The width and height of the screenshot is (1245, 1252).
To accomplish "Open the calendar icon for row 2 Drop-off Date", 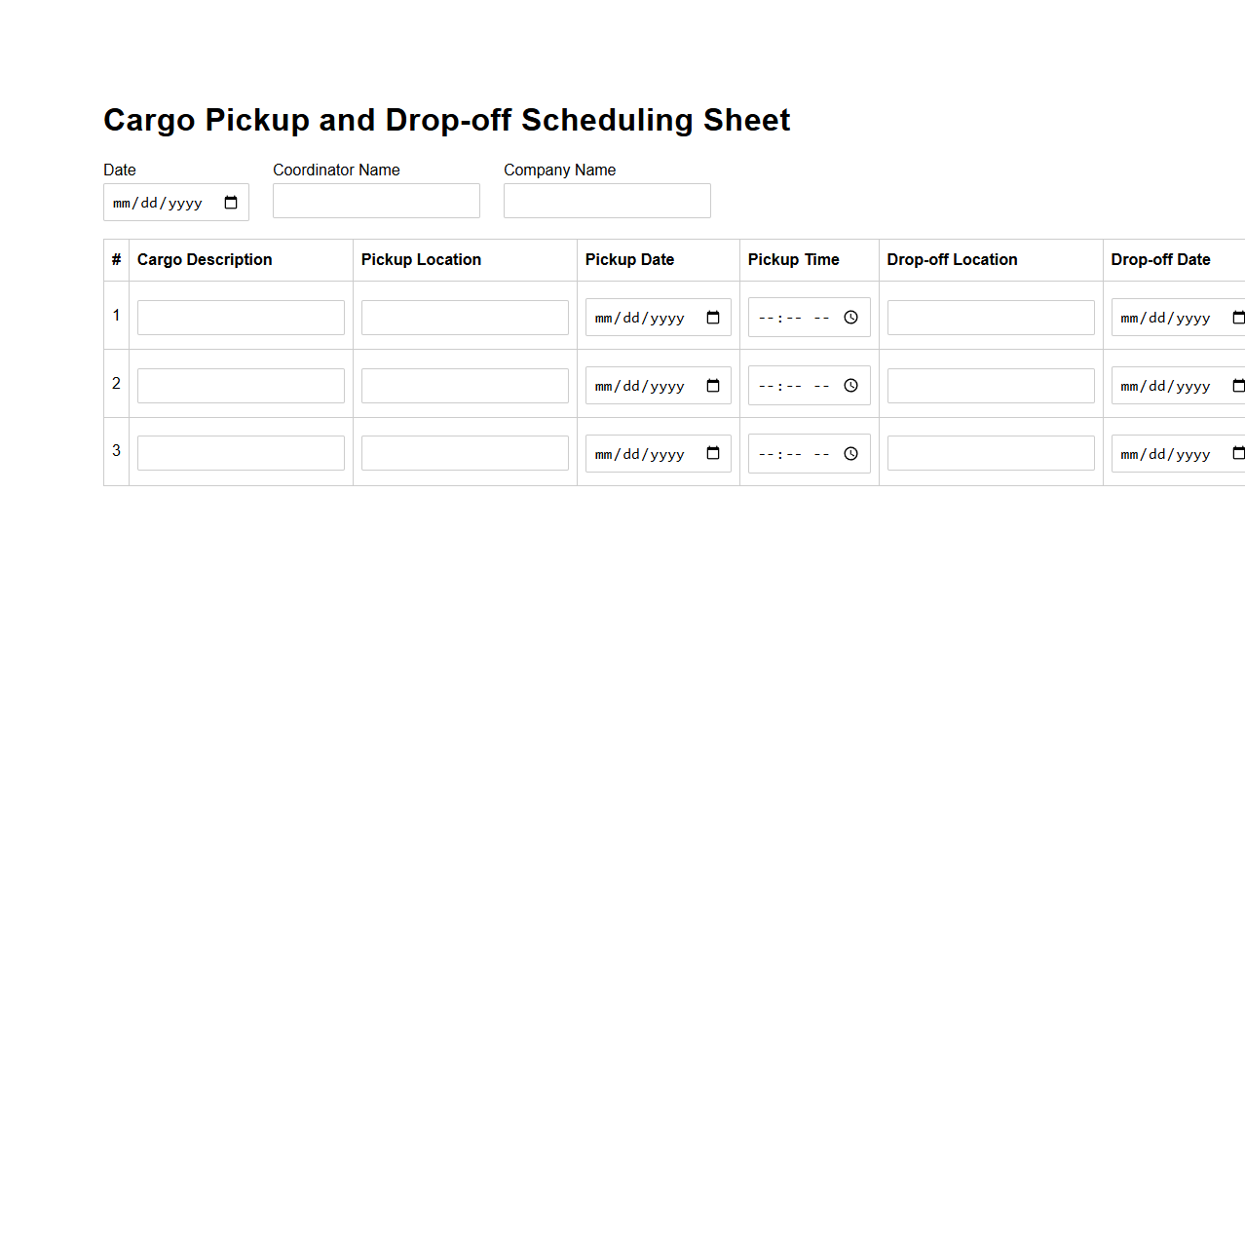I will (1237, 385).
